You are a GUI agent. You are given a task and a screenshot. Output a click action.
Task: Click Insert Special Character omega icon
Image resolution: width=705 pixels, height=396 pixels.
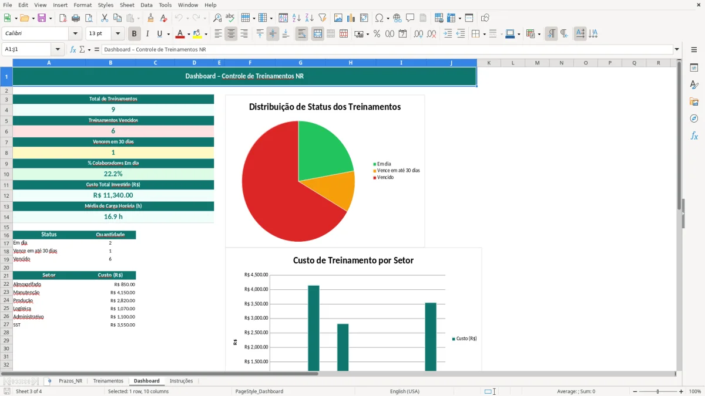(379, 18)
